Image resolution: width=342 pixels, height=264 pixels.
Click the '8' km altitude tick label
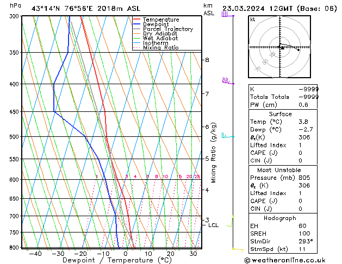point(207,59)
